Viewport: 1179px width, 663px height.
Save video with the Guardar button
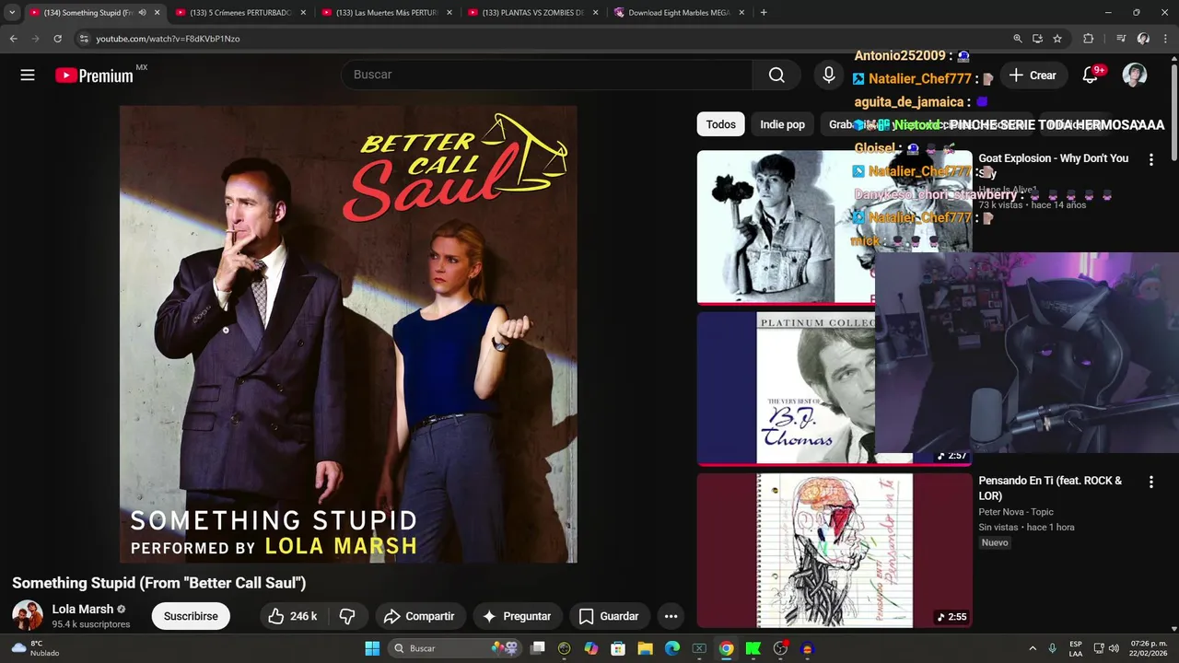609,616
